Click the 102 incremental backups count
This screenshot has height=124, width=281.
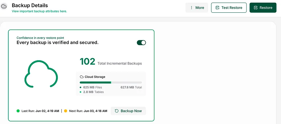tap(87, 62)
